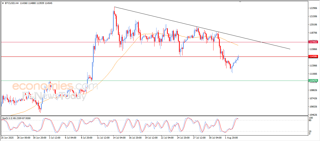Click the 121506 price axis label
The width and height of the screenshot is (320, 141).
tap(313, 16)
